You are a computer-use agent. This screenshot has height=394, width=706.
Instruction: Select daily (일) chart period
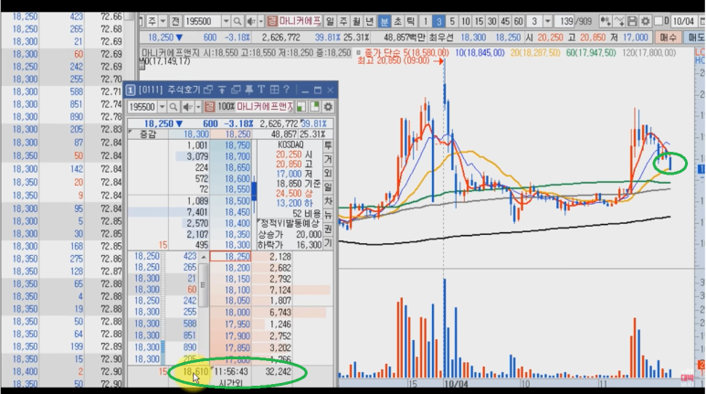coord(330,21)
